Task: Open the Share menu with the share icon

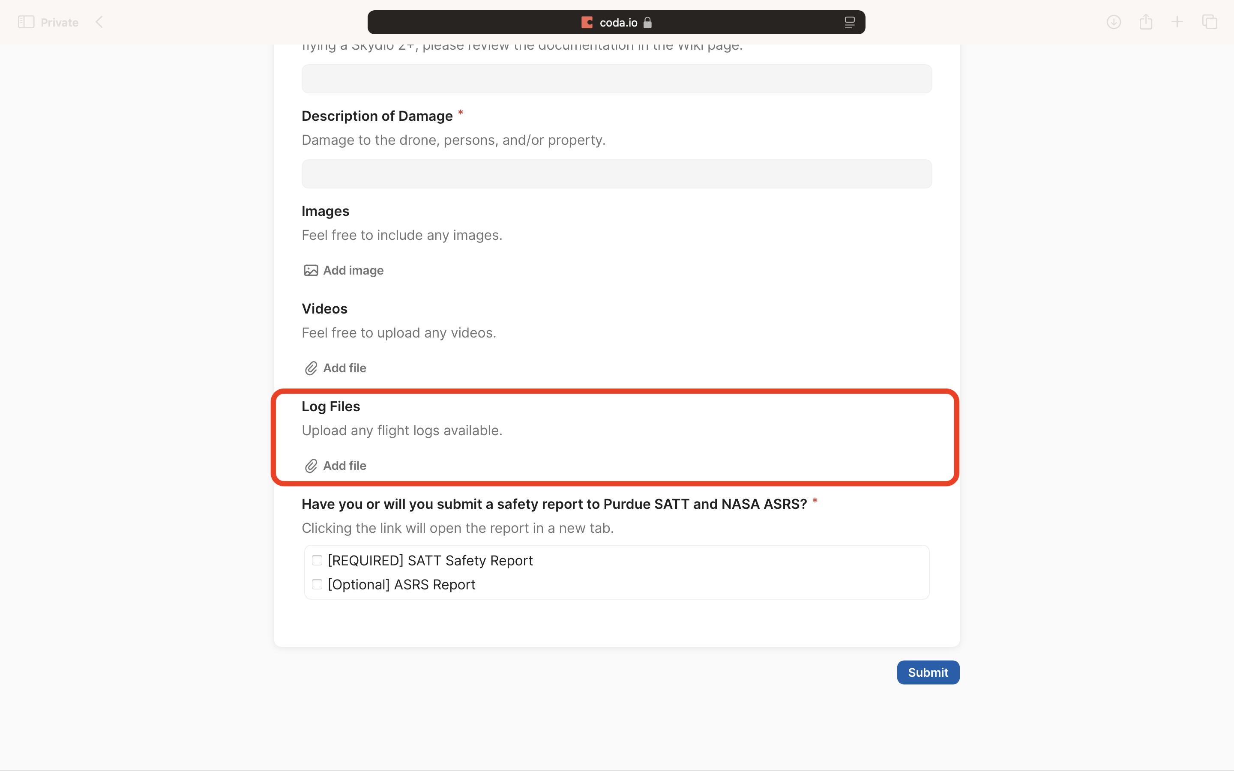Action: [1146, 22]
